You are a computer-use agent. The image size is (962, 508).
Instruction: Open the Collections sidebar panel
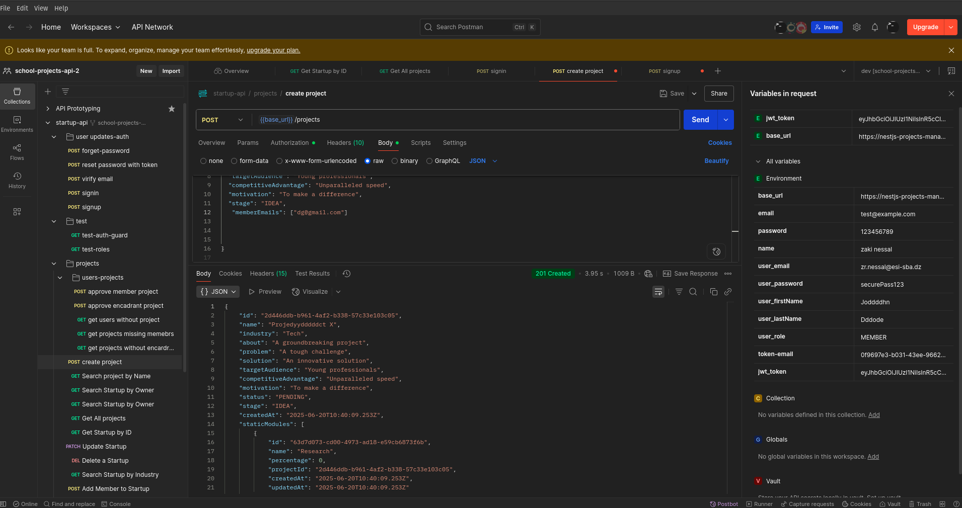point(17,96)
